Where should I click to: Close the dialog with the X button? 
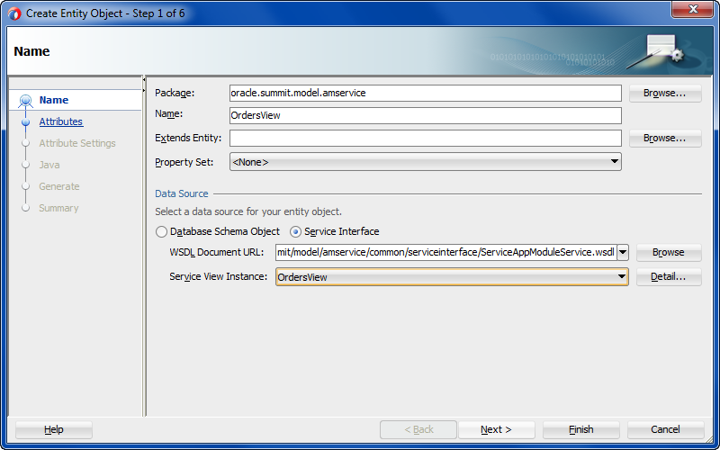(x=692, y=9)
